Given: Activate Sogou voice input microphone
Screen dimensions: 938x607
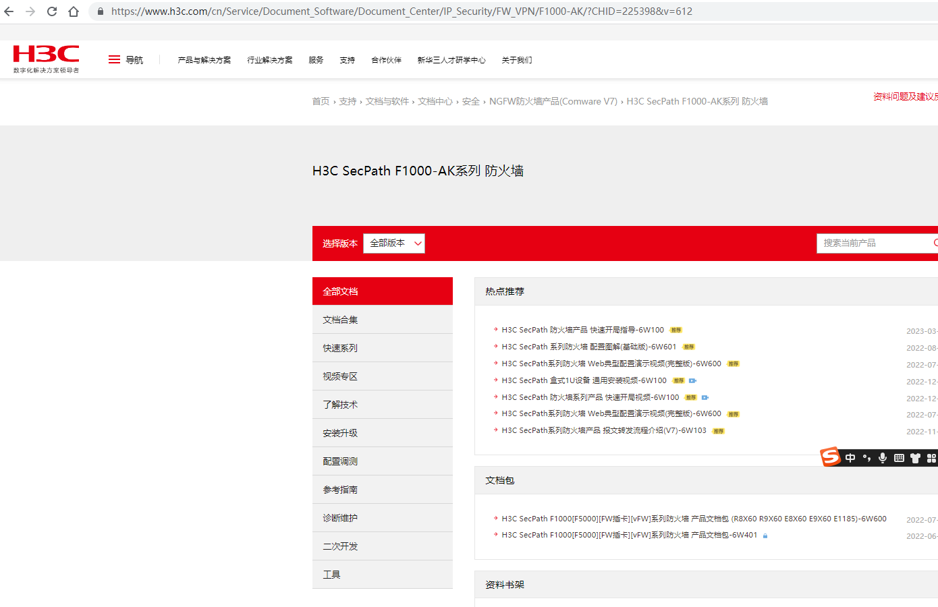Looking at the screenshot, I should coord(883,458).
